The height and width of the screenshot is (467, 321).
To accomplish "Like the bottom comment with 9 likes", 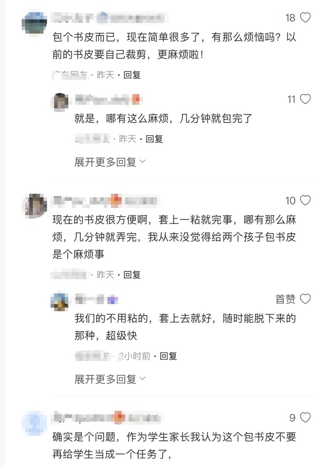I will point(306,417).
